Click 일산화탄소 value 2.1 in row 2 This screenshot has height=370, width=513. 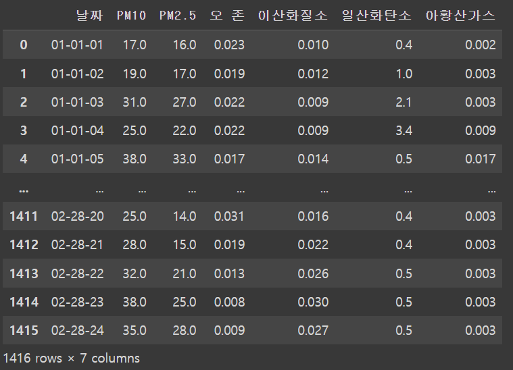pyautogui.click(x=404, y=102)
